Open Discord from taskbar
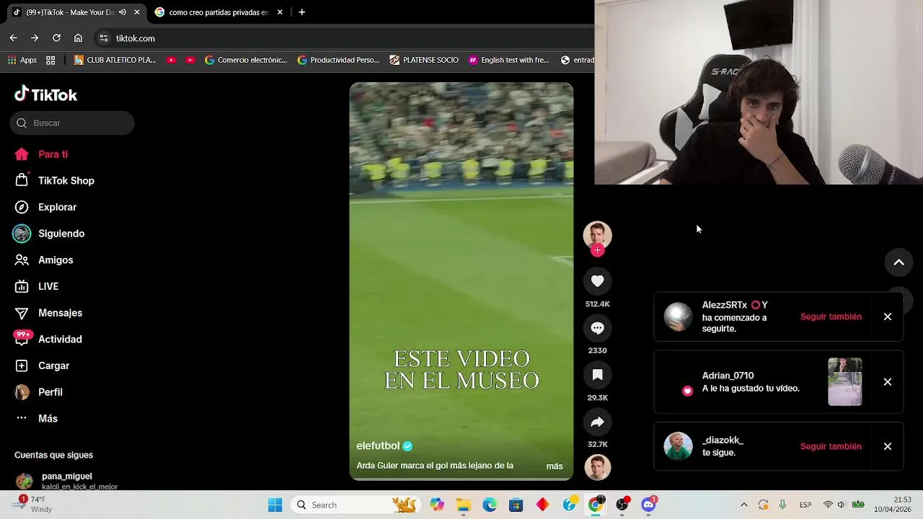This screenshot has width=923, height=519. 648,505
